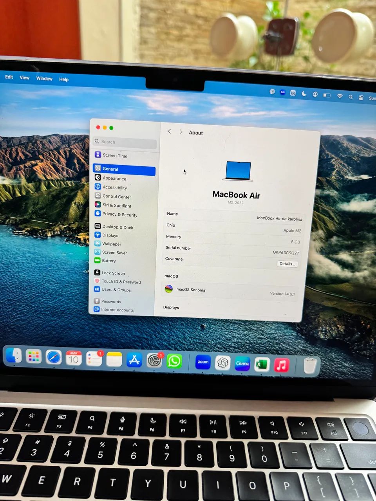The image size is (376, 501).
Task: Open Canva from the Dock
Action: 242,364
